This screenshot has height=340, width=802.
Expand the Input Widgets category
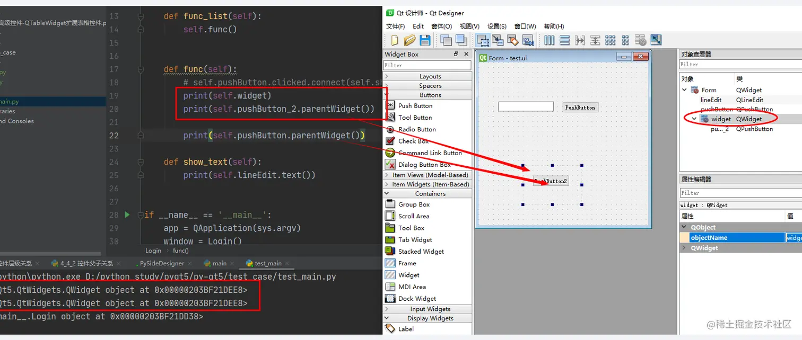(x=428, y=309)
